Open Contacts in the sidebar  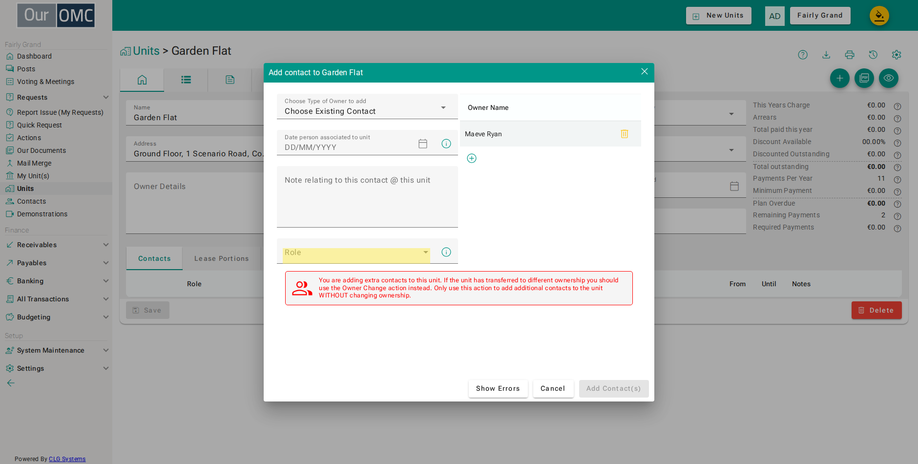31,201
